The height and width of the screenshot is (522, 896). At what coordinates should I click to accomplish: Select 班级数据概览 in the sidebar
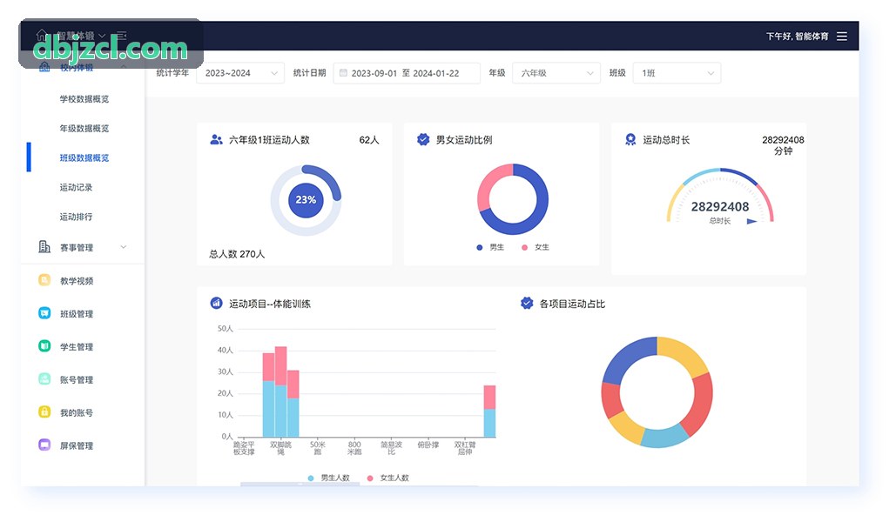84,157
